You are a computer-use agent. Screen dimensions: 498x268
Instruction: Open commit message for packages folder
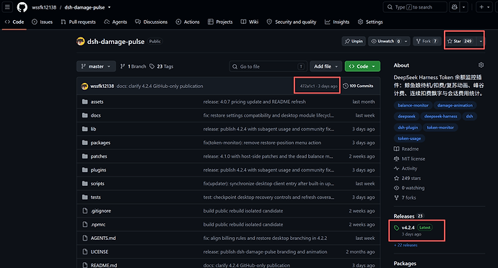[262, 143]
